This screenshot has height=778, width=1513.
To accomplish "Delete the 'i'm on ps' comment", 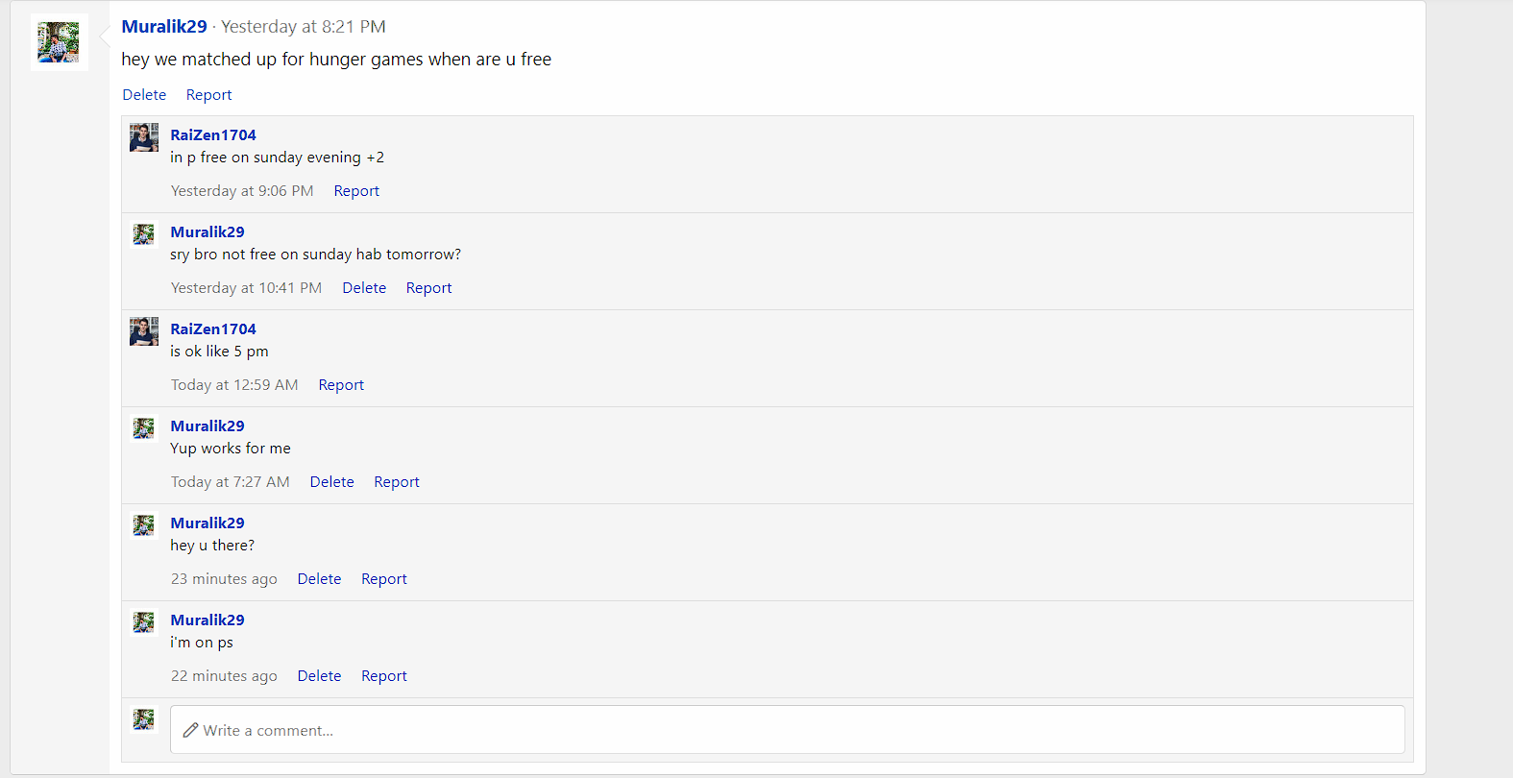I will (319, 676).
